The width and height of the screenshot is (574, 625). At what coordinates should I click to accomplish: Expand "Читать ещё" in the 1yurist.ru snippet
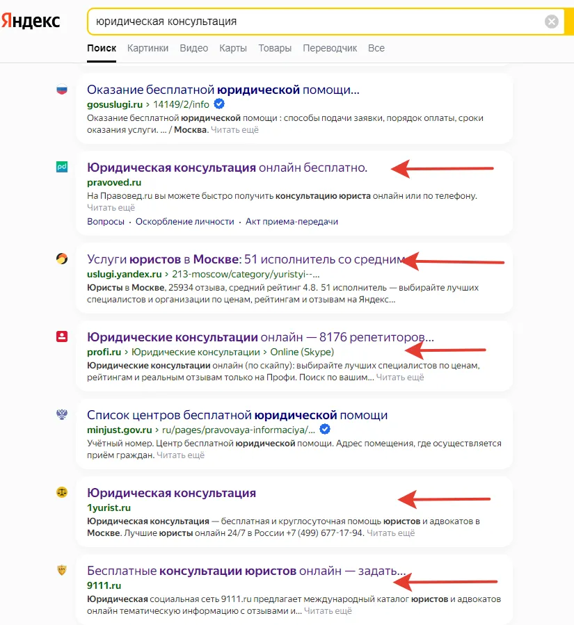point(390,533)
